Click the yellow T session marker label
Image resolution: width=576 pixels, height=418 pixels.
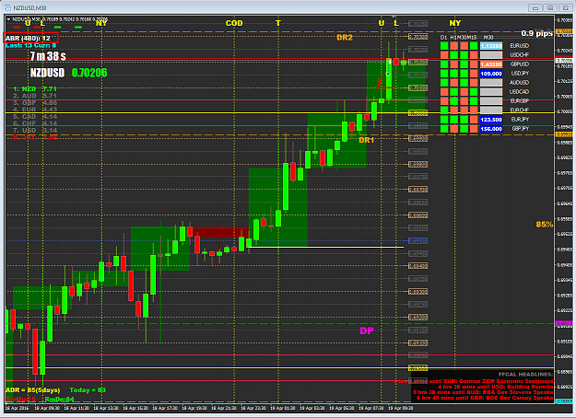[x=278, y=23]
